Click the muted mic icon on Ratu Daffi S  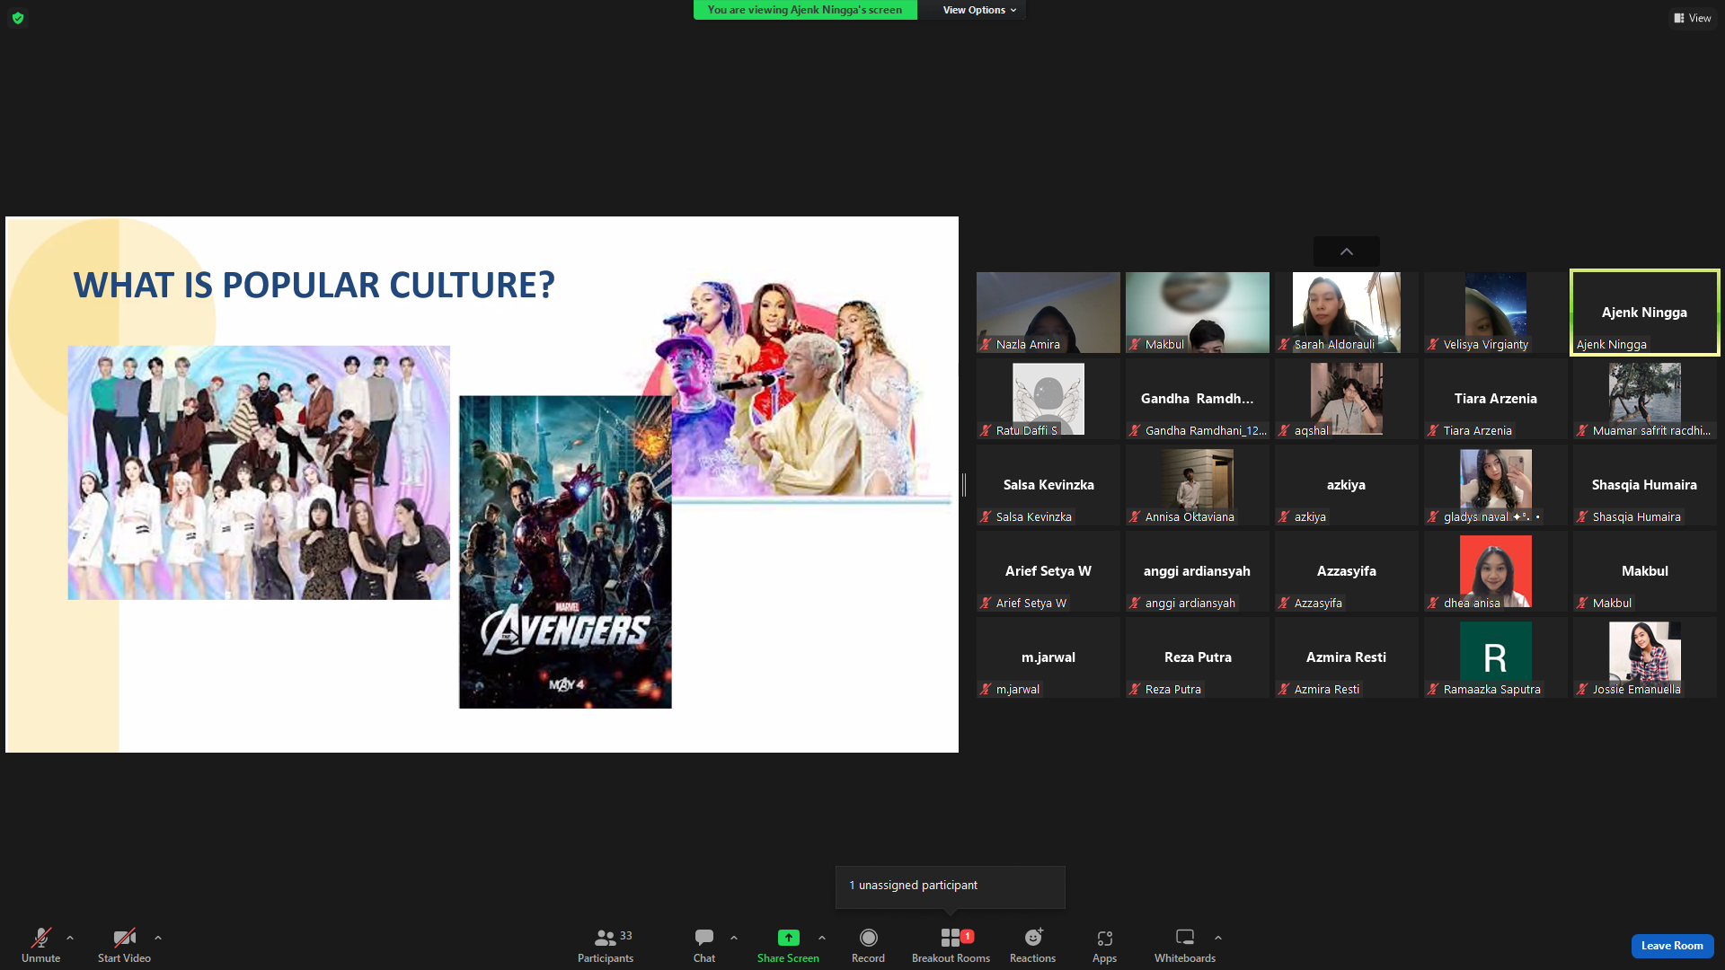(986, 431)
